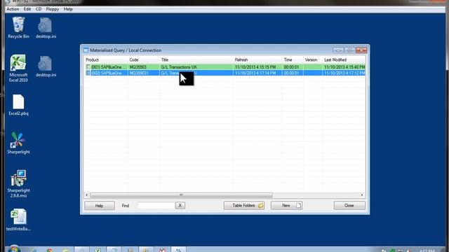Click refresh time 11/10/2013 4:17:14 PM

(255, 73)
